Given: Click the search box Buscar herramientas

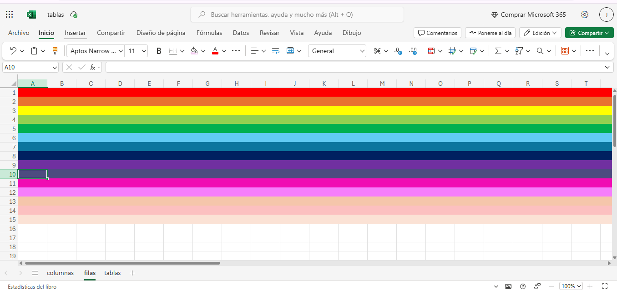Looking at the screenshot, I should 297,15.
